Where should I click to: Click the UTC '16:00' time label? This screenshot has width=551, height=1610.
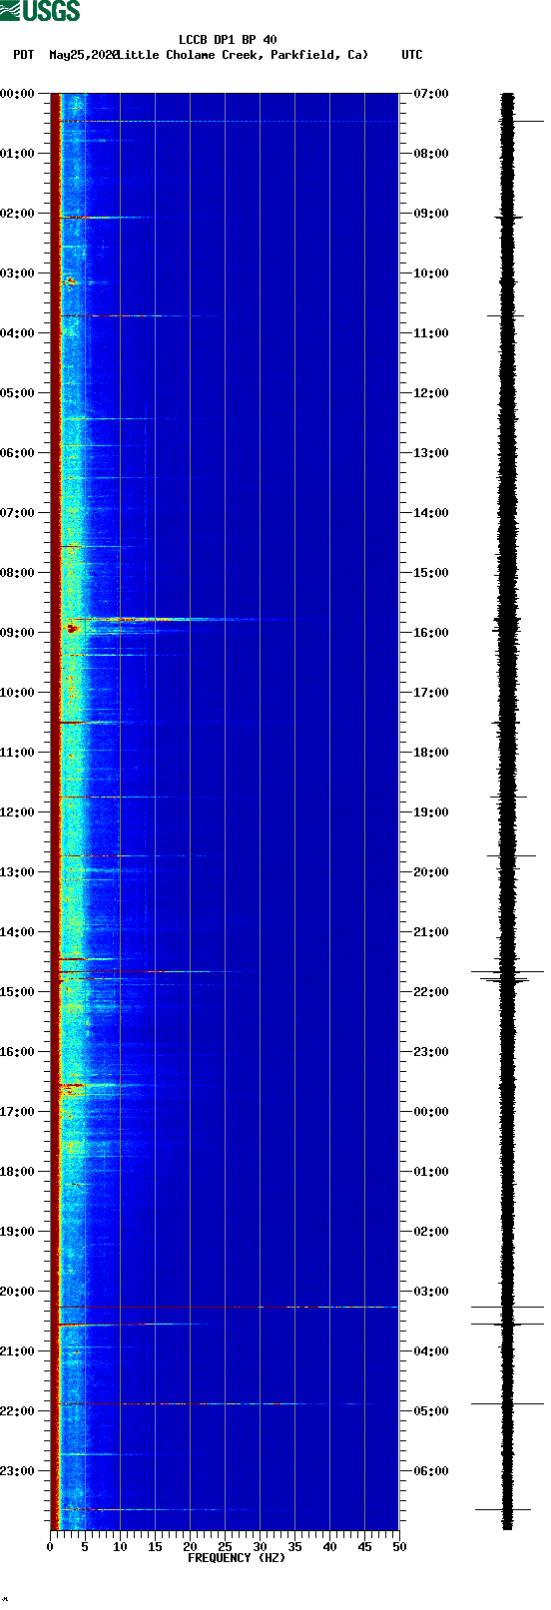[431, 633]
